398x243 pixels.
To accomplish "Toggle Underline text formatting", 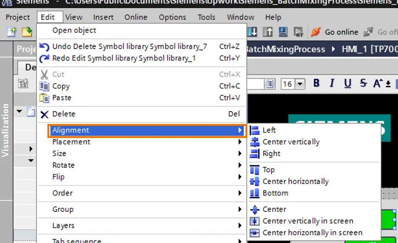I will 347,83.
